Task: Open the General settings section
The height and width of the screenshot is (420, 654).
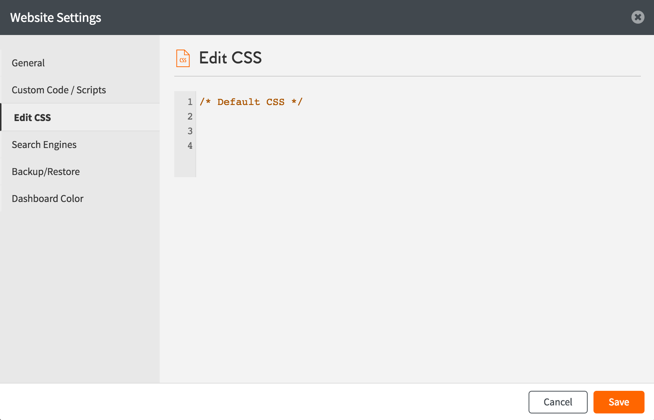Action: [x=28, y=63]
